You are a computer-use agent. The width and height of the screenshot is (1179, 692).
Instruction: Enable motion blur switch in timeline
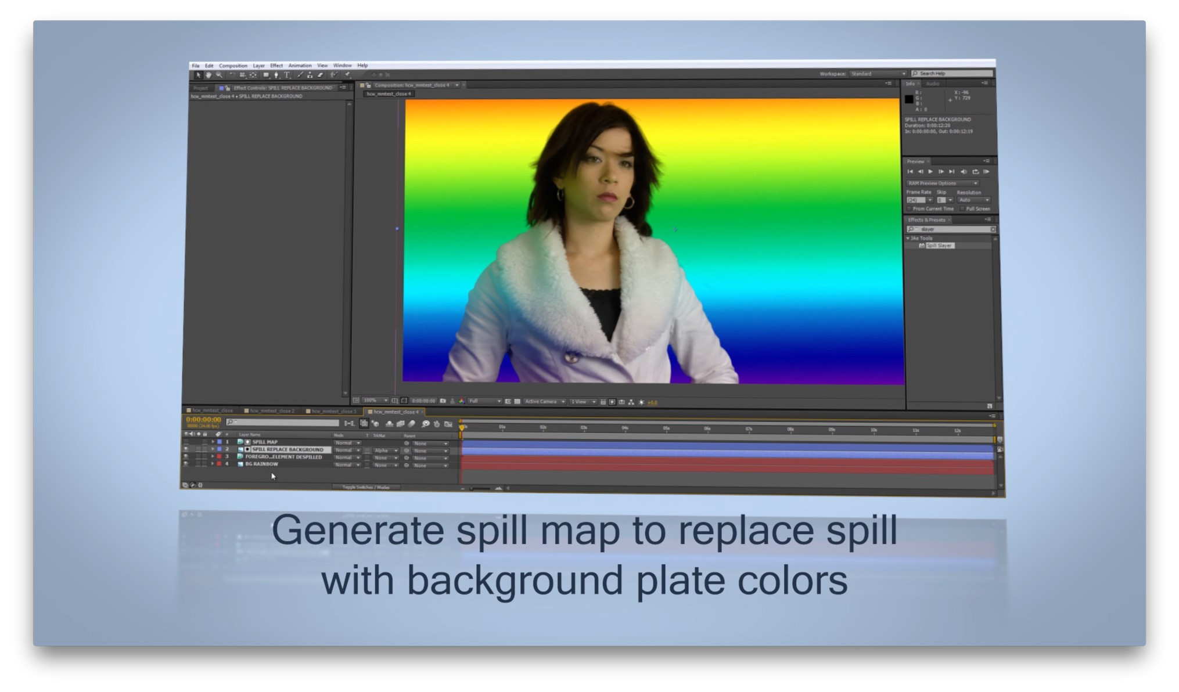click(x=412, y=424)
